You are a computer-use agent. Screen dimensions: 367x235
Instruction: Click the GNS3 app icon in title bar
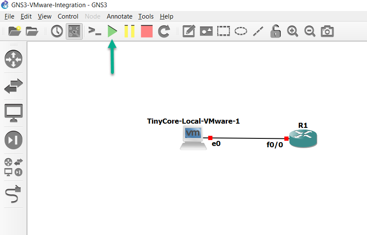point(5,5)
